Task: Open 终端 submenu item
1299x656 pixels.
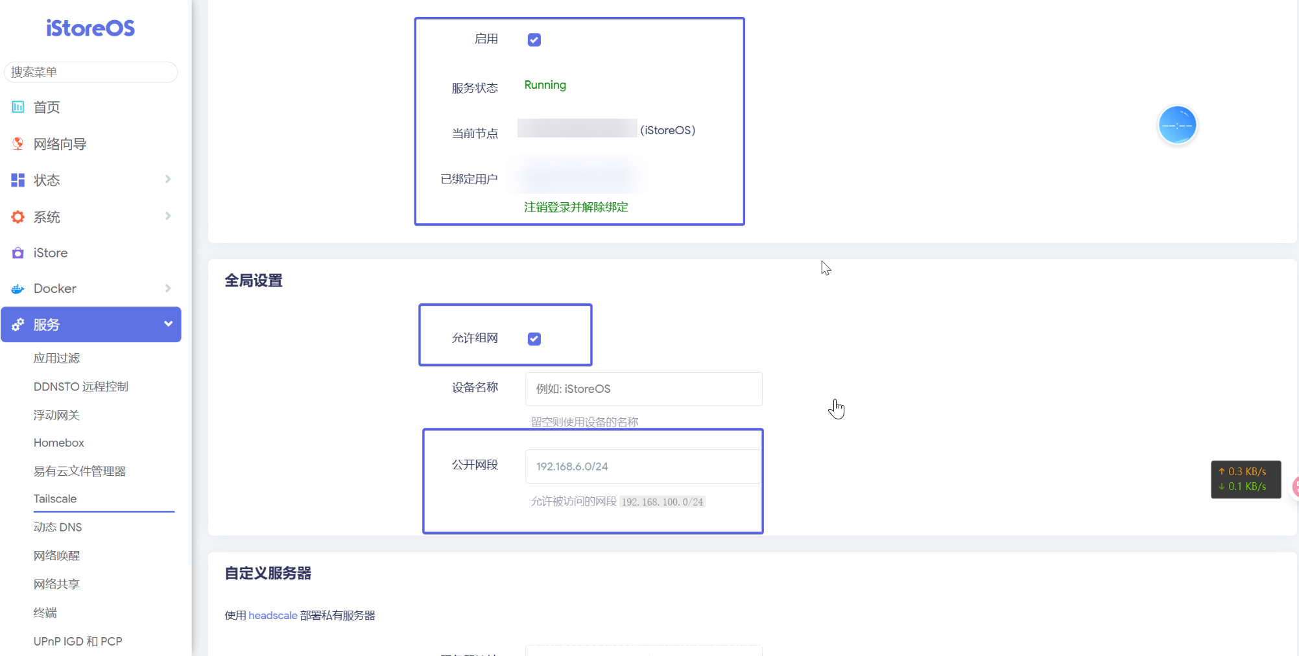Action: pos(45,613)
